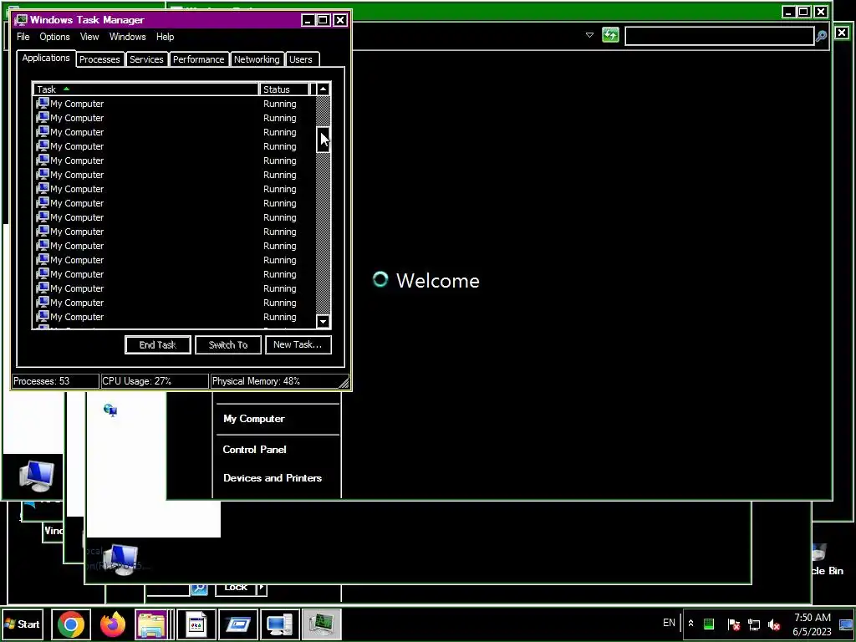Click the EN language indicator
The image size is (856, 642).
[669, 622]
